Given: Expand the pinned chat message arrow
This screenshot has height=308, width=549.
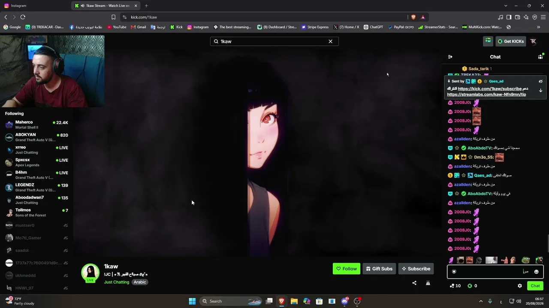Looking at the screenshot, I should pos(540,90).
